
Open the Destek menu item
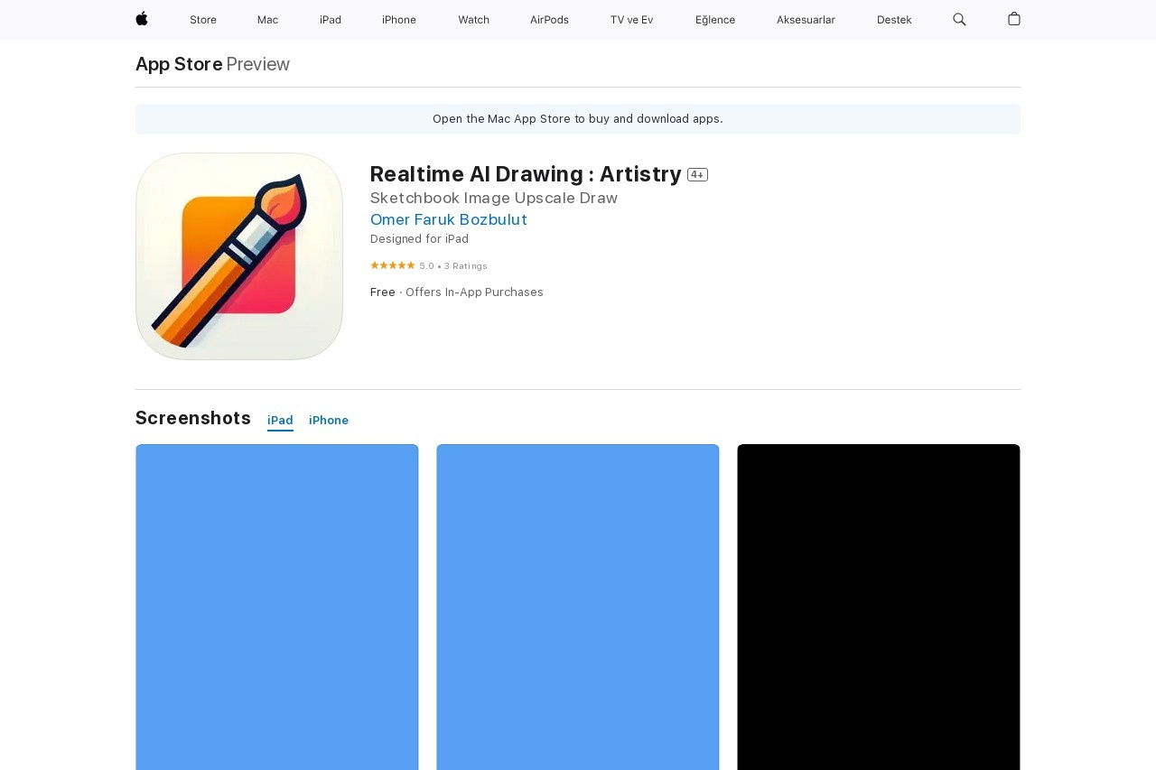click(894, 20)
